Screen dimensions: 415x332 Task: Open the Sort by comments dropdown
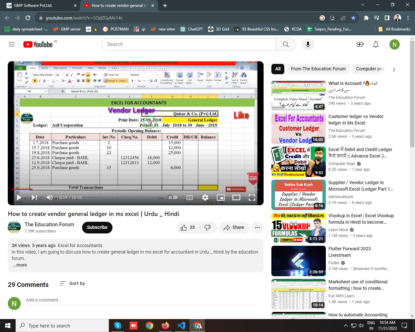coord(72,283)
